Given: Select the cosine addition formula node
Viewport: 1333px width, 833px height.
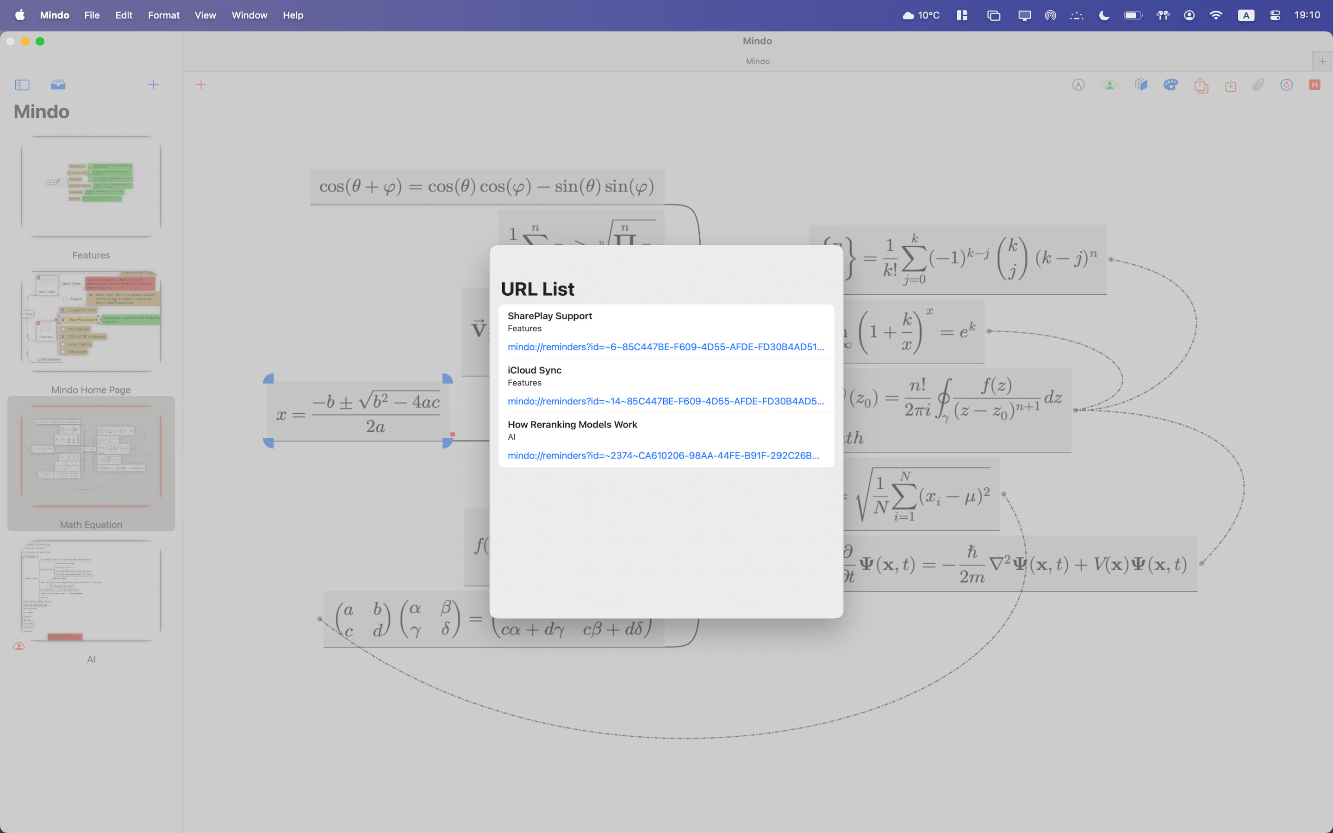Looking at the screenshot, I should (x=487, y=187).
